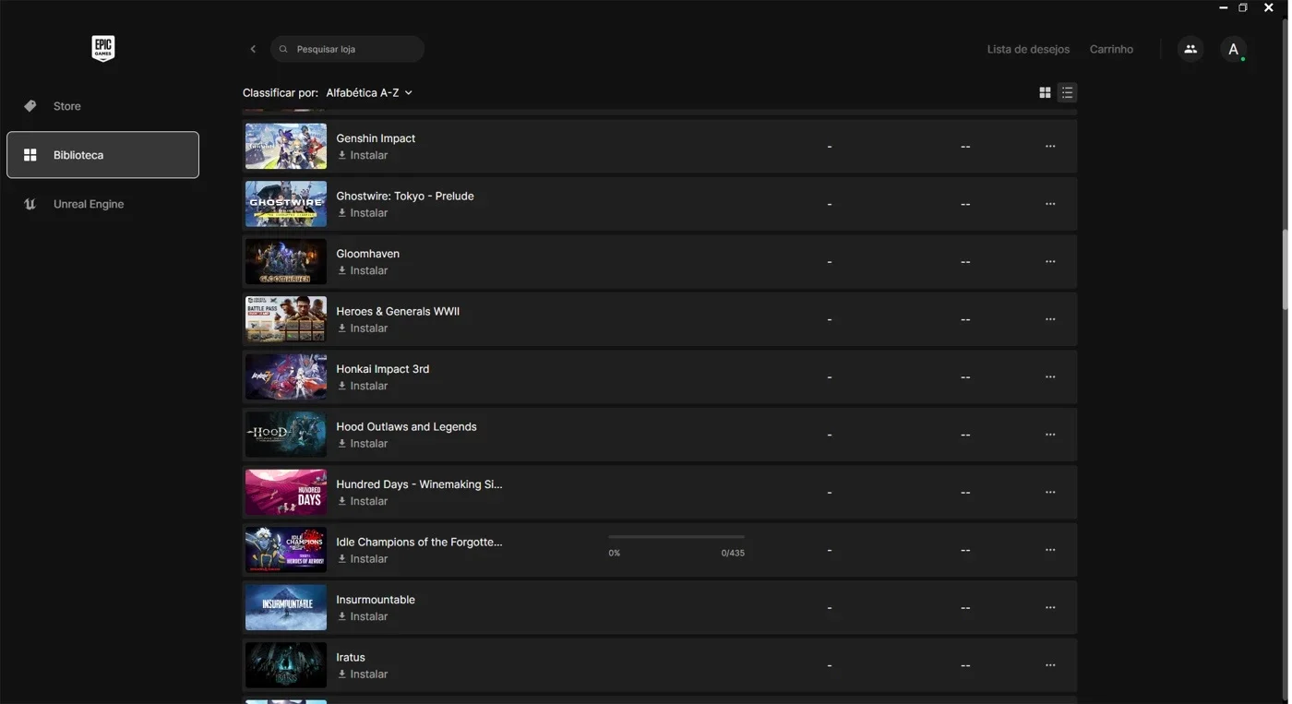This screenshot has height=704, width=1292.
Task: Open Heroes & Generals thumbnail
Action: pyautogui.click(x=286, y=319)
